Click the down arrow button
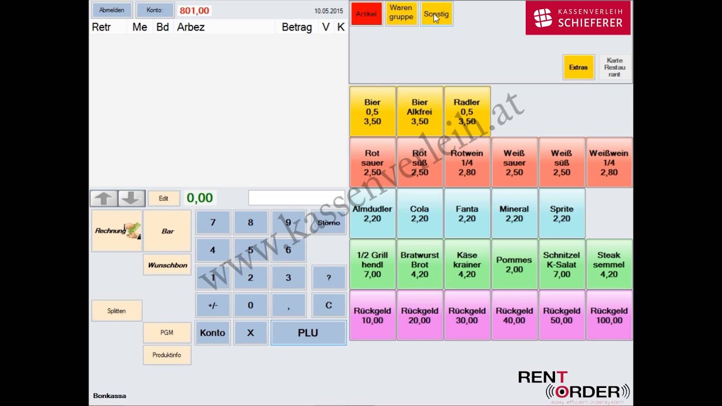Screen dimensions: 722x406 (x=131, y=198)
